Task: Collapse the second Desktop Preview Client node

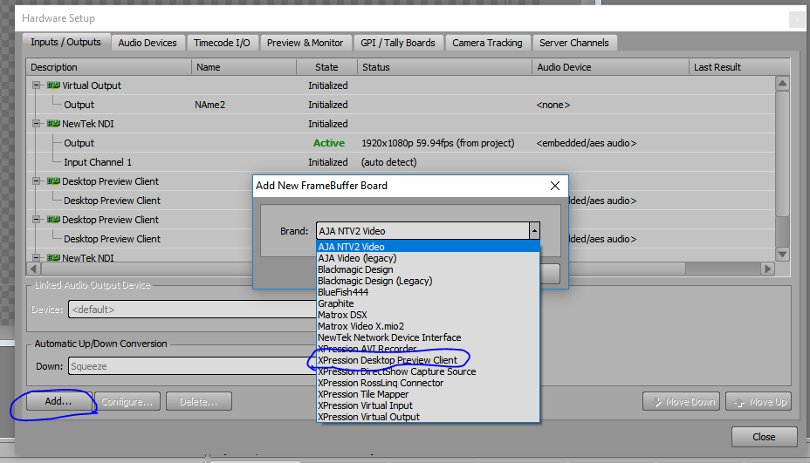Action: [x=36, y=220]
